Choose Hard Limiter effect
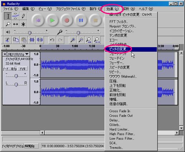Image resolution: width=185 pixels, height=152 pixels. (131, 129)
